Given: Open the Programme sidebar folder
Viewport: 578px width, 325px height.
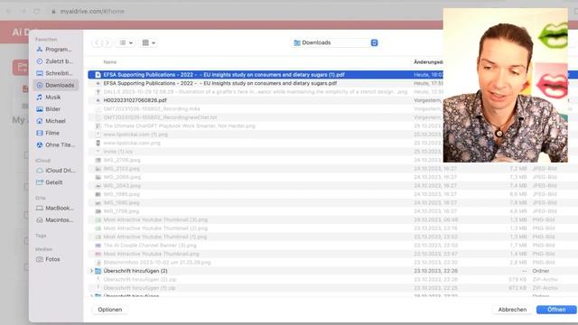Looking at the screenshot, I should coord(55,49).
